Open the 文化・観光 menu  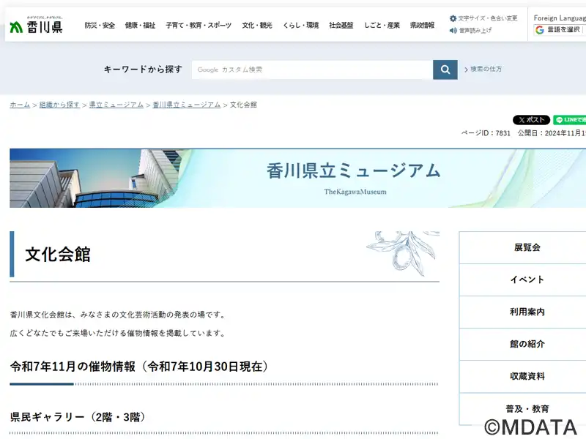(257, 26)
